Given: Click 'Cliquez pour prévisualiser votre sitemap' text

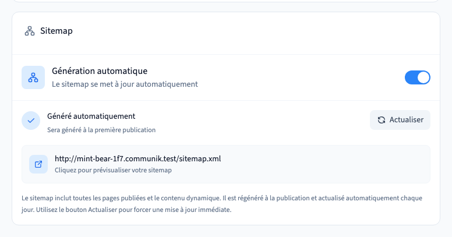Looking at the screenshot, I should [x=113, y=170].
